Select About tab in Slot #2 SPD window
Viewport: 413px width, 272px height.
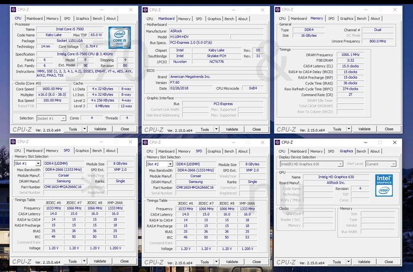(x=243, y=151)
